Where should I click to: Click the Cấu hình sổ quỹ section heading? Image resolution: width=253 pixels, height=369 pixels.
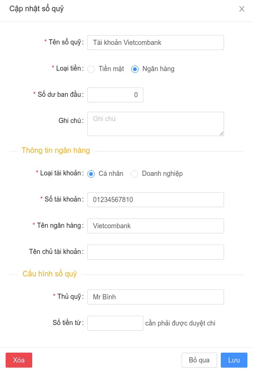[49, 274]
